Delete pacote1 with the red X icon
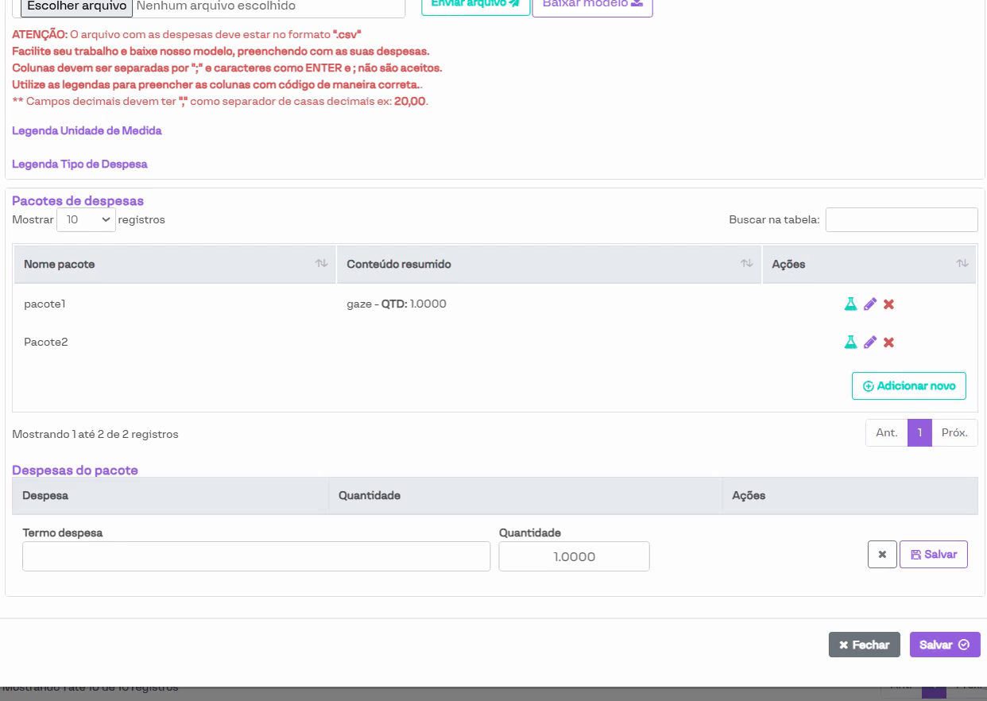This screenshot has height=701, width=987. [x=889, y=304]
